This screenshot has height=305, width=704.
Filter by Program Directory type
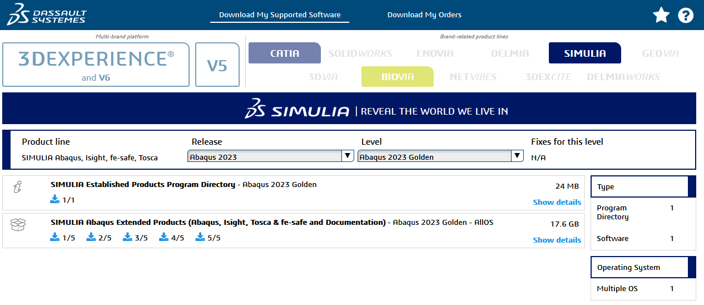(613, 212)
